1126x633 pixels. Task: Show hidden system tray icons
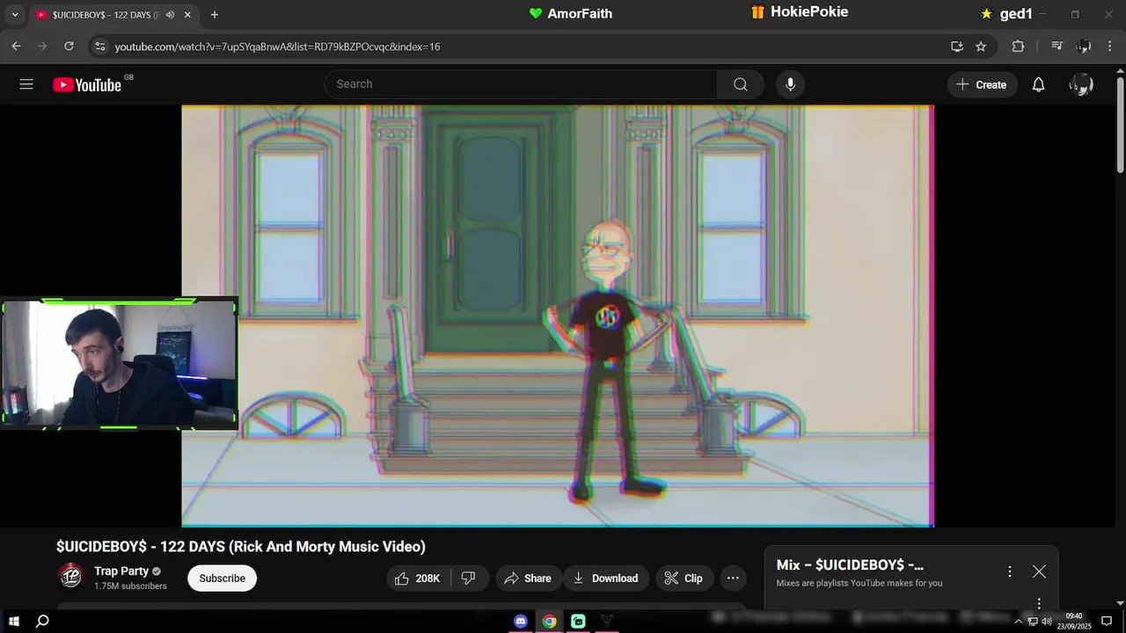coord(1019,622)
